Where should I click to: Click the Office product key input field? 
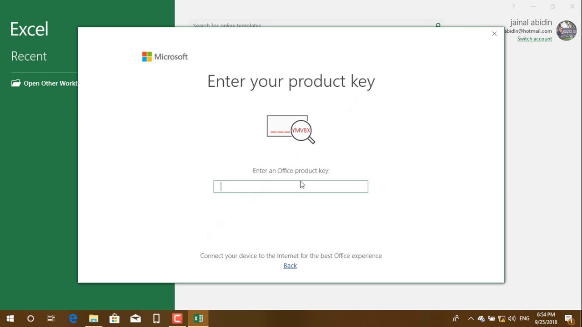pyautogui.click(x=291, y=187)
